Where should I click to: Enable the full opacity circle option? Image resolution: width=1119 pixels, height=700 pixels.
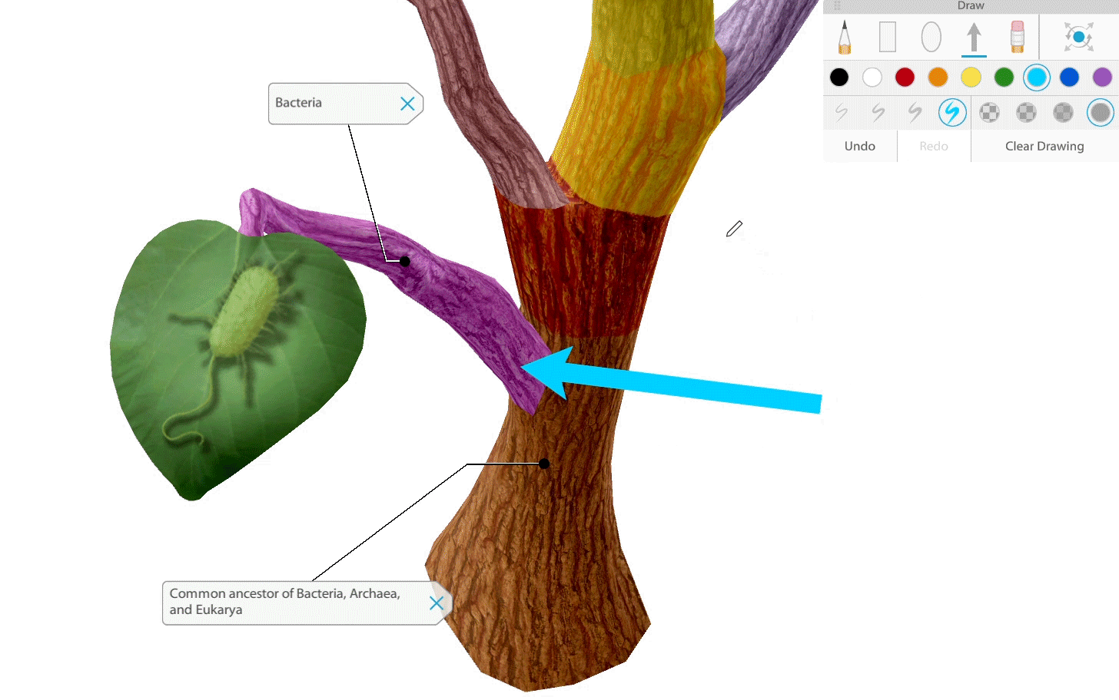(x=1101, y=112)
